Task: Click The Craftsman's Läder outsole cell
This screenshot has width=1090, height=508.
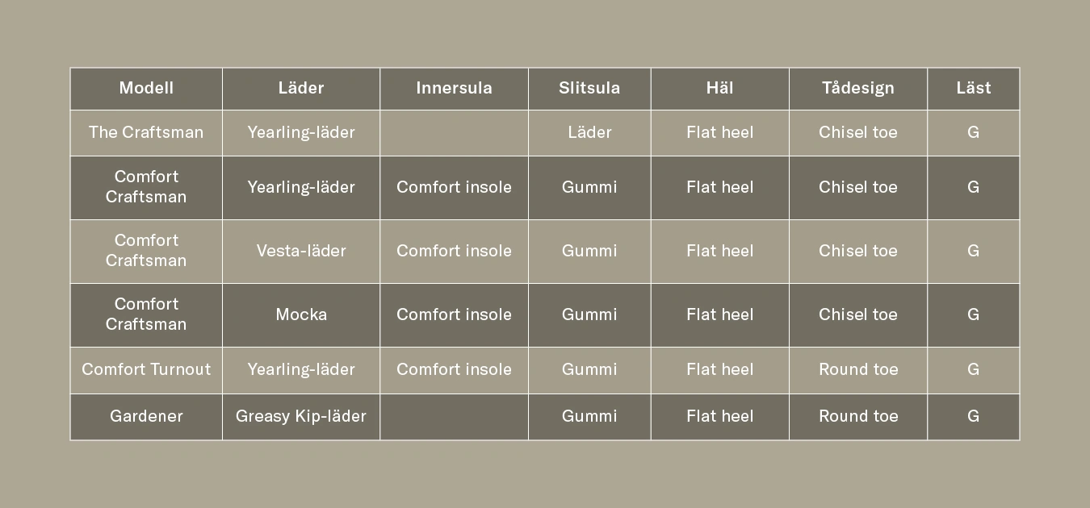Action: (589, 133)
